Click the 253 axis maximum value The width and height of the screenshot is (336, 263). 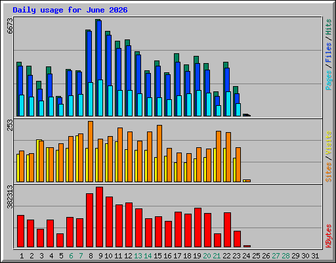click(x=10, y=125)
